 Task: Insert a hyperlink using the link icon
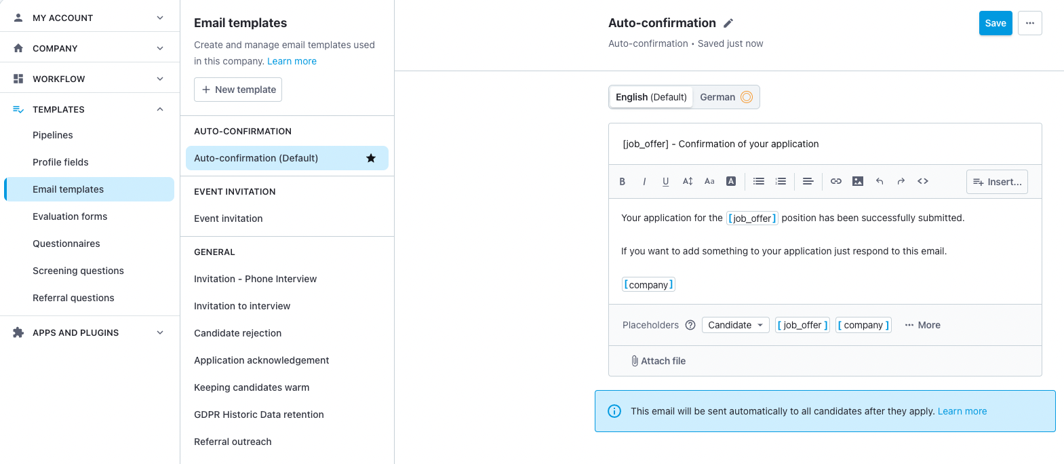tap(836, 181)
